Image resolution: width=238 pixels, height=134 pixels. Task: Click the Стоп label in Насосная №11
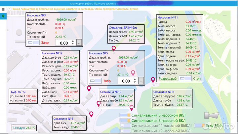pos(197,79)
